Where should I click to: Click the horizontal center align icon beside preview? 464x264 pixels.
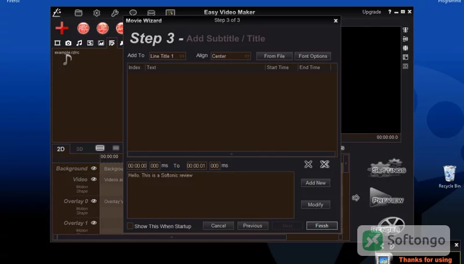(x=405, y=30)
